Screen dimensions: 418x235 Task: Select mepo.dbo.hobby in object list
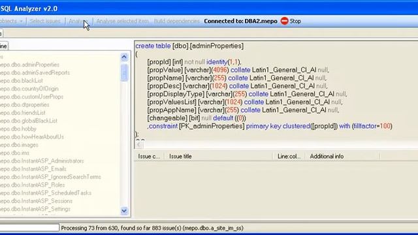tap(18, 129)
